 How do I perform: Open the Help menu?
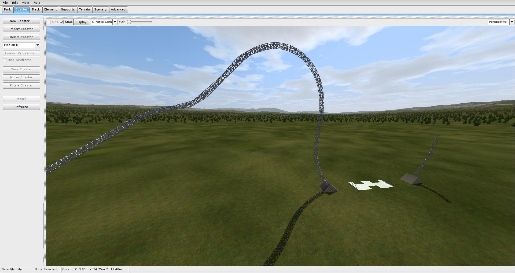pos(37,3)
